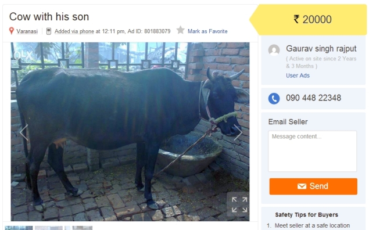The image size is (369, 230).
Task: Click the seller name Gaurav singh rajput
Action: (x=321, y=49)
